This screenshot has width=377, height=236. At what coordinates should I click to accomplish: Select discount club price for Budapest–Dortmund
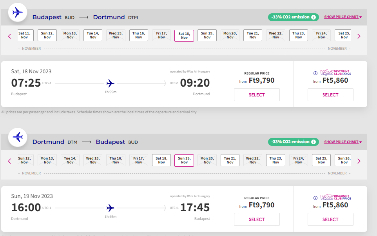click(330, 95)
